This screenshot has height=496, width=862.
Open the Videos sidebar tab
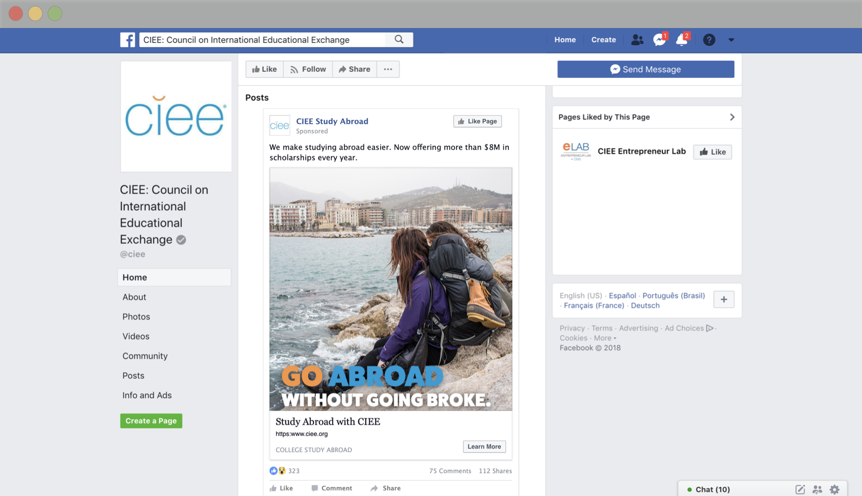[x=136, y=336]
